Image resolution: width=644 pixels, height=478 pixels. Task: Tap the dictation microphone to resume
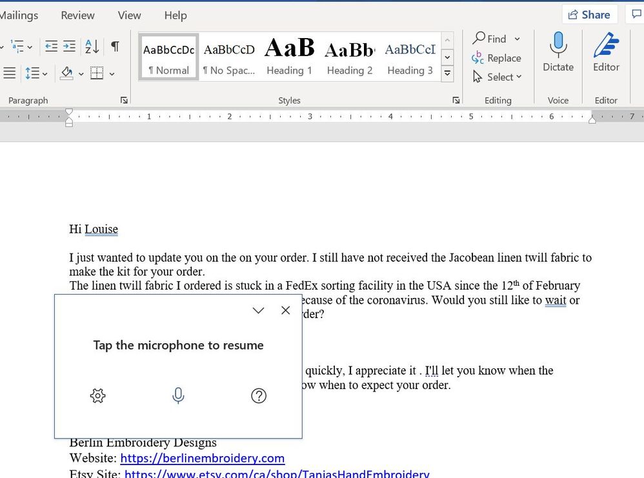click(x=178, y=395)
